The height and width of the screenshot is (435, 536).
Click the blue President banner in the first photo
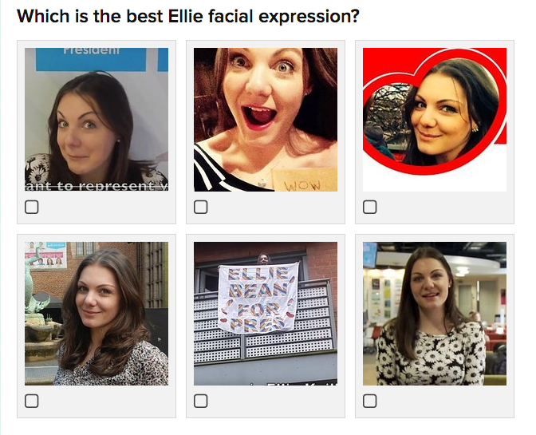pyautogui.click(x=91, y=59)
